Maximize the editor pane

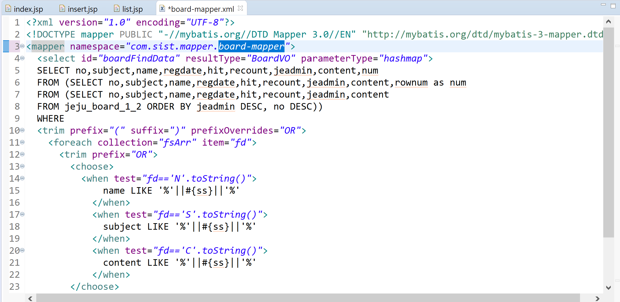[x=613, y=6]
